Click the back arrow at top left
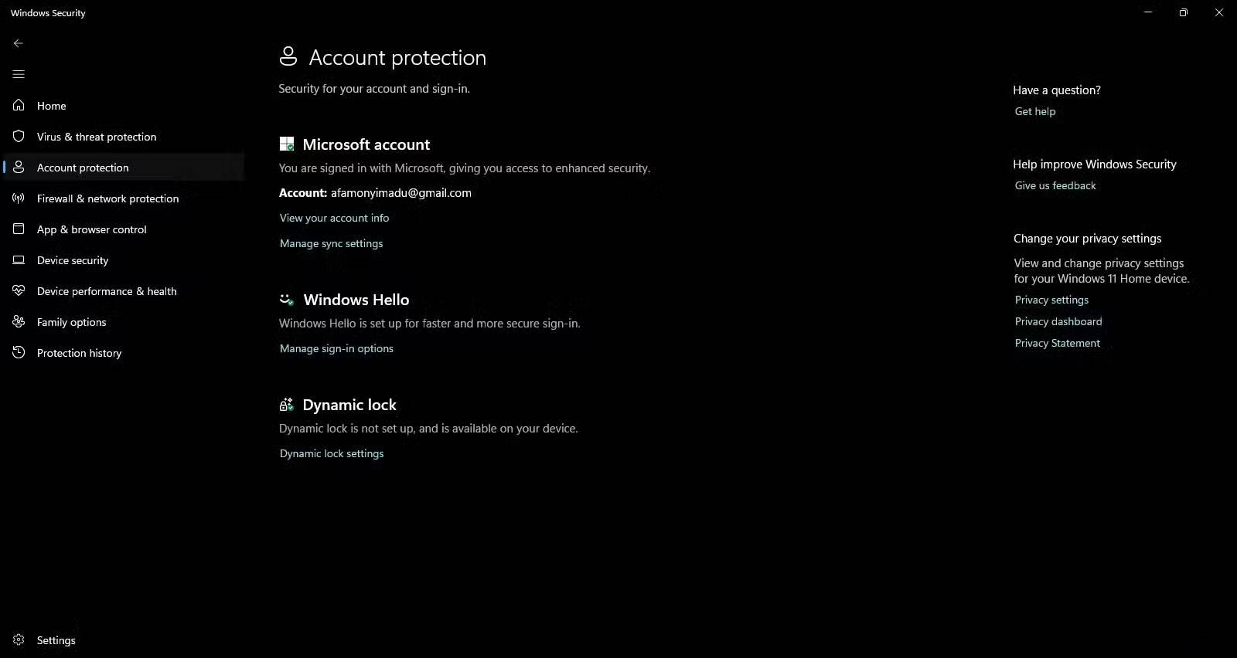Image resolution: width=1237 pixels, height=658 pixels. [19, 43]
